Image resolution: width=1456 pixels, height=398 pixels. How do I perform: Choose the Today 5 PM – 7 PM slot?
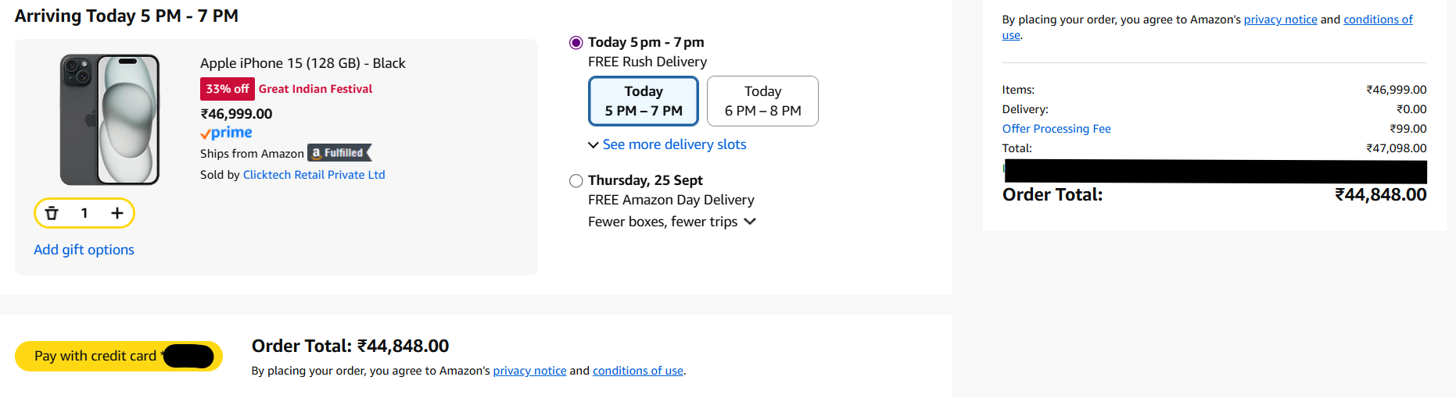pyautogui.click(x=644, y=101)
